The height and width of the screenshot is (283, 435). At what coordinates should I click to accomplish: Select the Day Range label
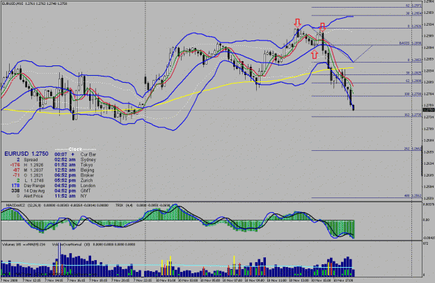point(34,186)
